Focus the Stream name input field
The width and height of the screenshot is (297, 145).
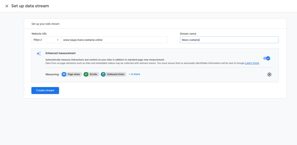click(x=229, y=40)
